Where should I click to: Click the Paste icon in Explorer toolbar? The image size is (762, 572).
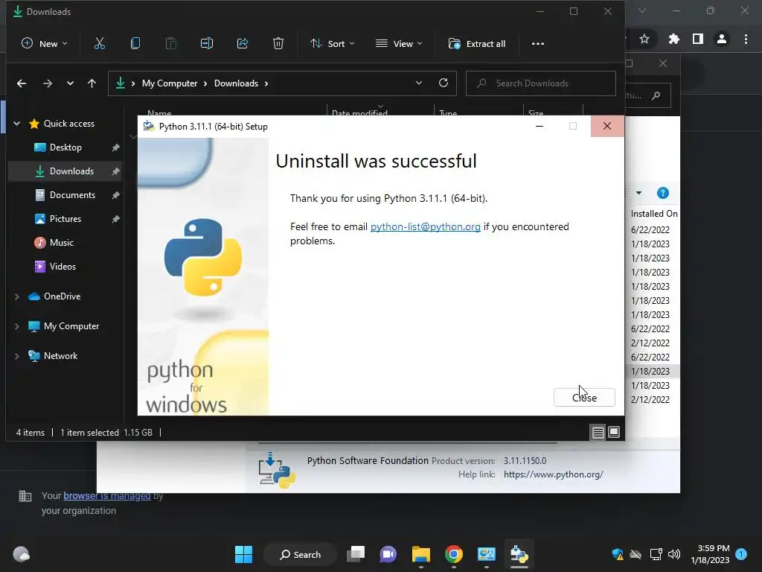pyautogui.click(x=171, y=43)
